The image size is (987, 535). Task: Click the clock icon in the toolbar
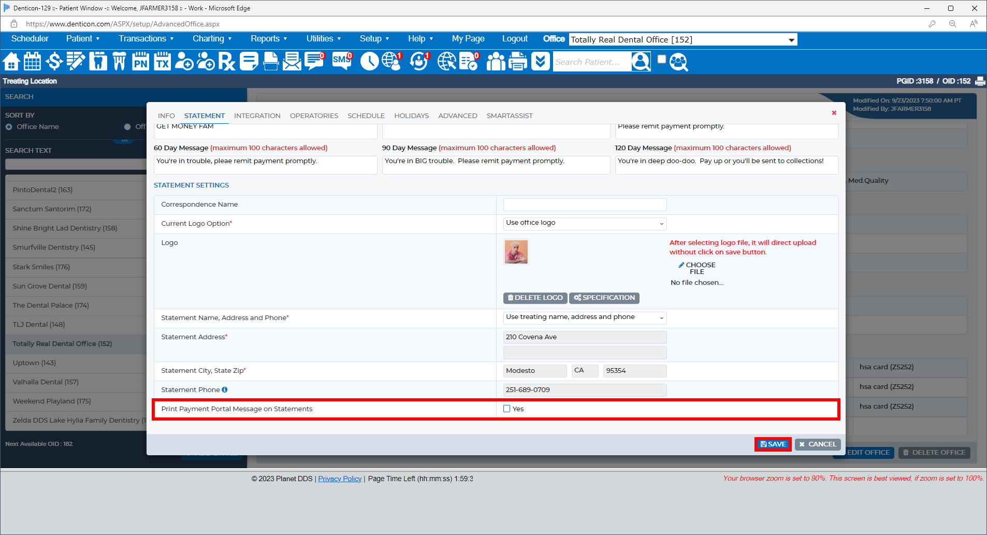(x=369, y=62)
